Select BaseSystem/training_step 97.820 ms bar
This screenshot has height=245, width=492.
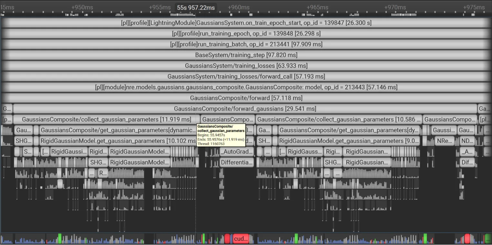click(246, 55)
